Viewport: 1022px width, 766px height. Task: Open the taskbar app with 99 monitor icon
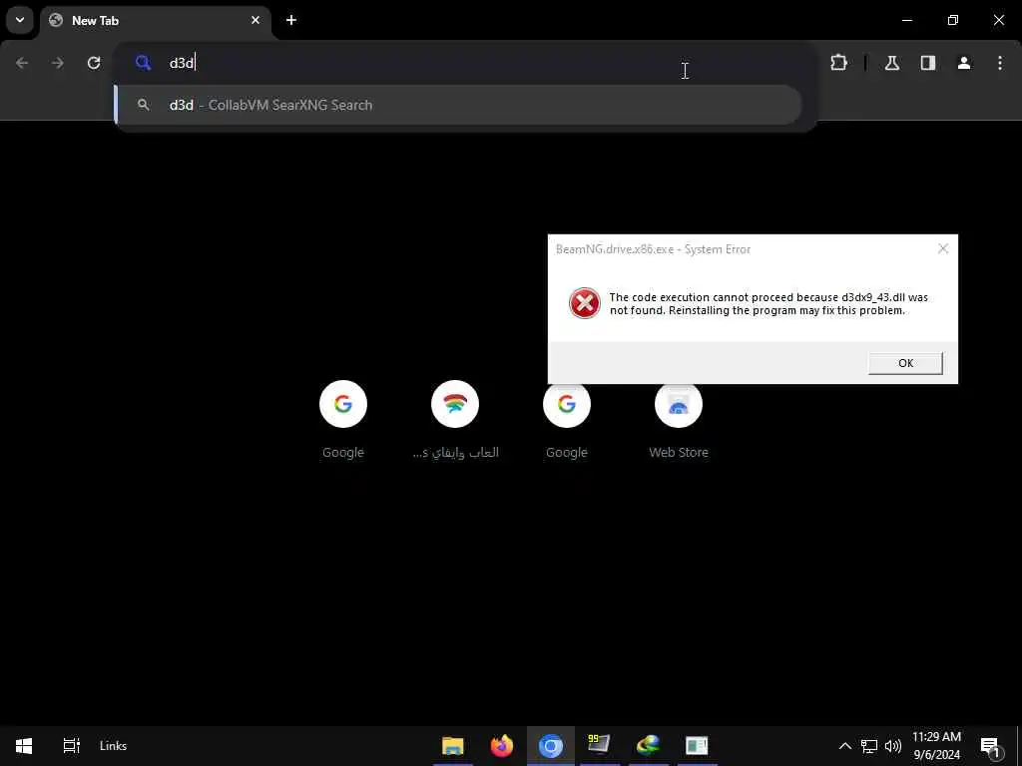pyautogui.click(x=599, y=746)
